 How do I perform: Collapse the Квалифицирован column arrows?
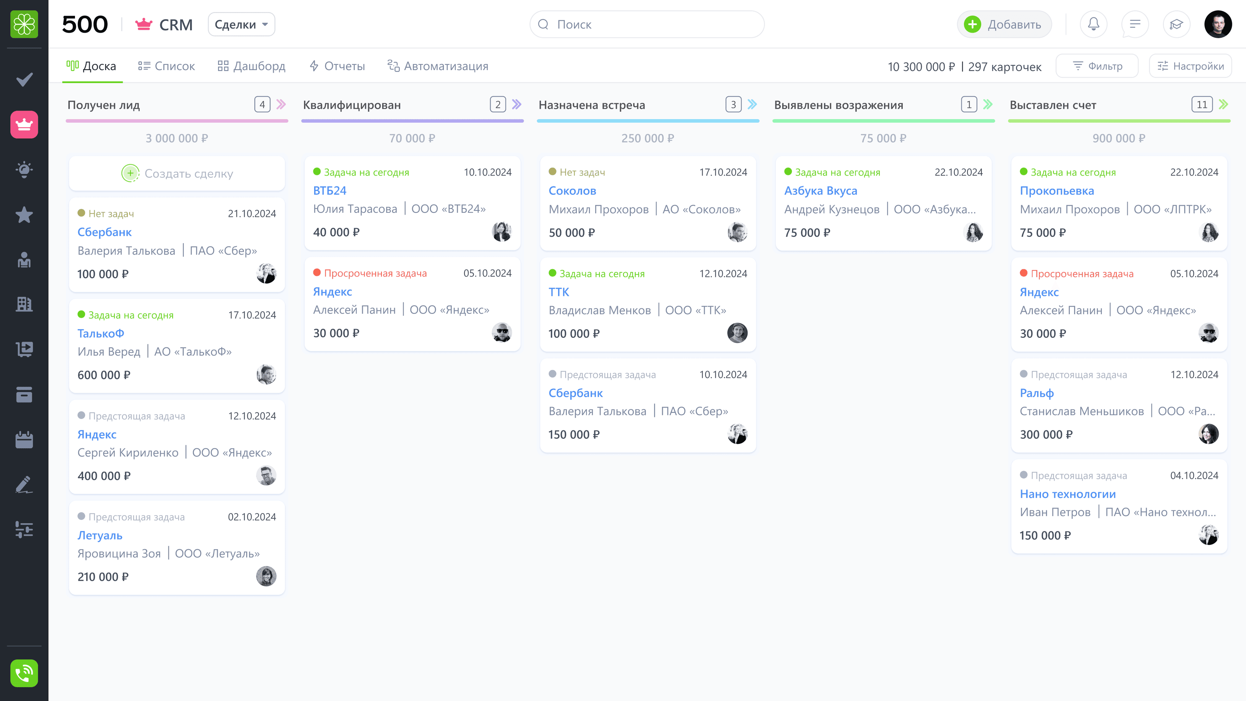pyautogui.click(x=517, y=105)
